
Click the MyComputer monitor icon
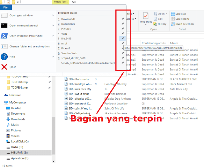pos(6,102)
